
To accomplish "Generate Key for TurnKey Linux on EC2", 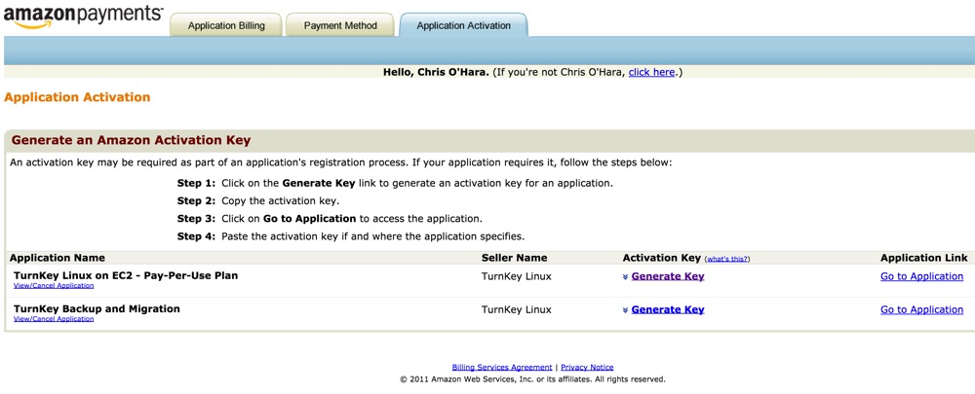I will 667,276.
